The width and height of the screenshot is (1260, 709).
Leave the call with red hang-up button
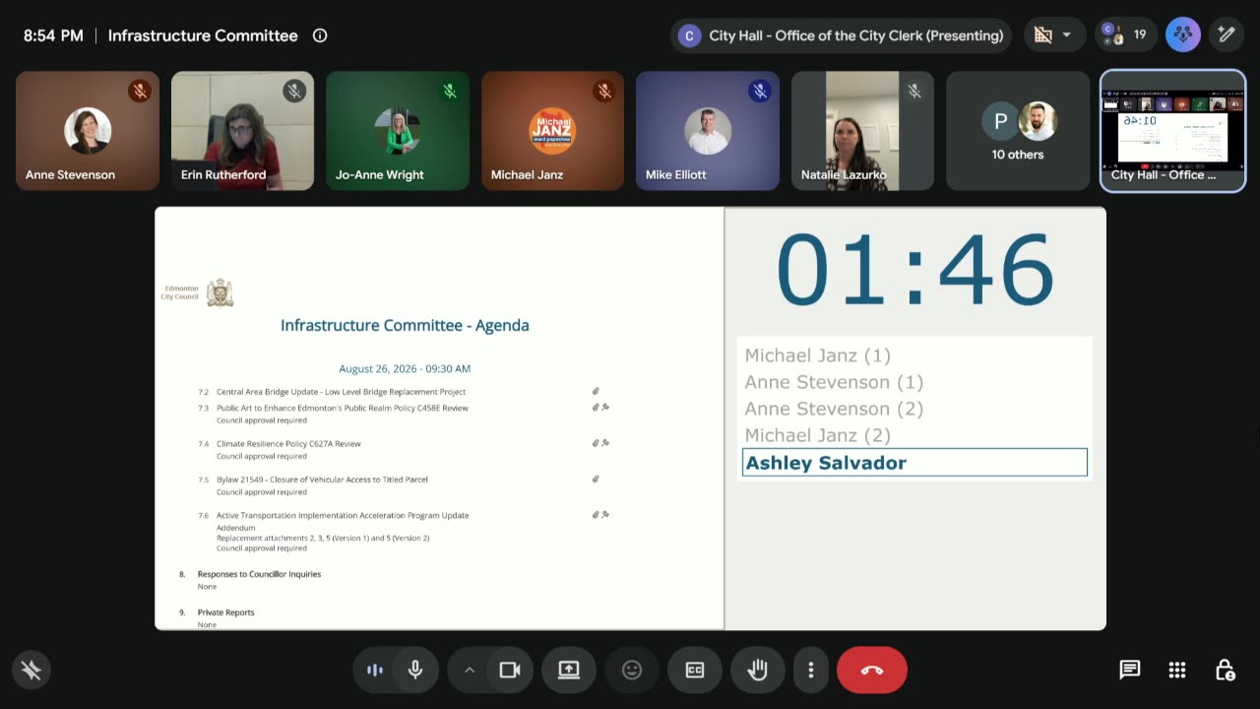(x=872, y=671)
